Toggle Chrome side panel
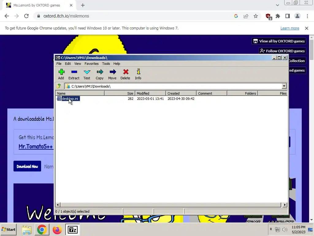The height and width of the screenshot is (236, 314). point(288,16)
